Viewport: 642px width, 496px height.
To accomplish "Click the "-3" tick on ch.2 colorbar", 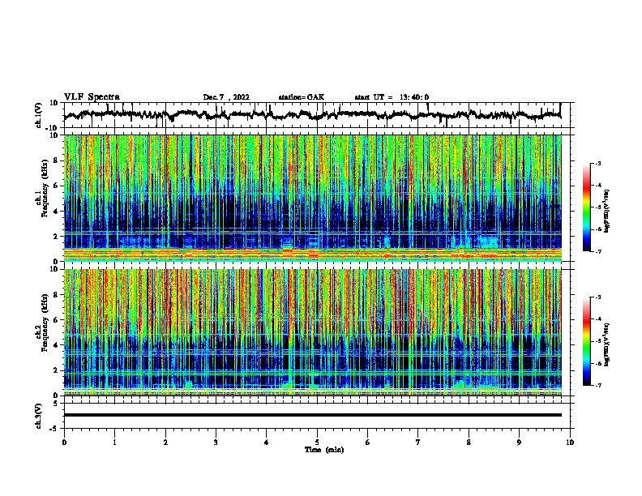I will click(597, 297).
